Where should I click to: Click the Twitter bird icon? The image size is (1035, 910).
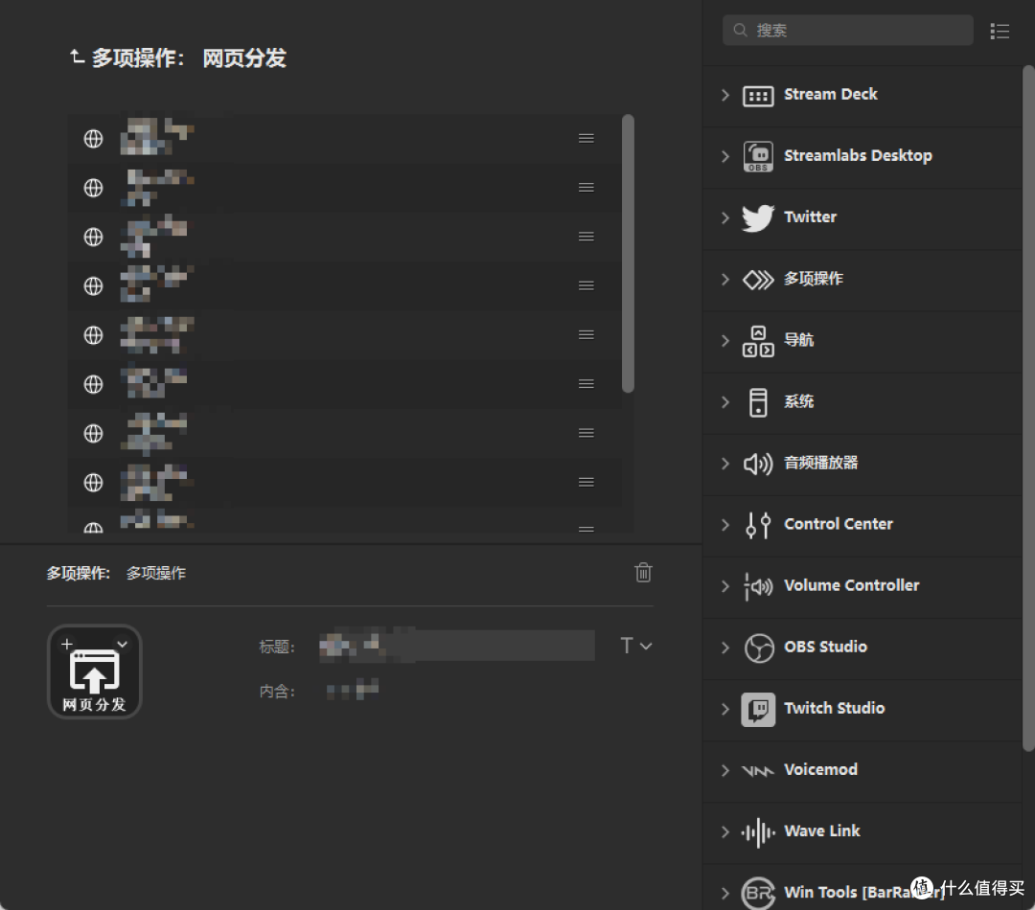click(x=758, y=217)
